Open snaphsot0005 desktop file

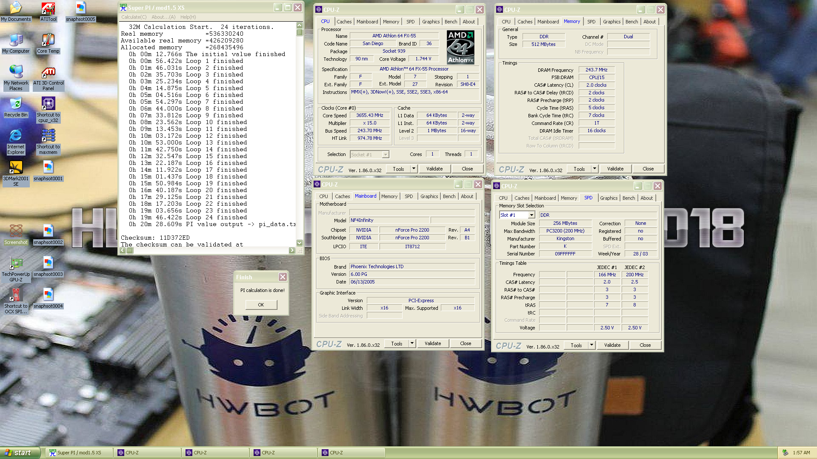coord(80,11)
